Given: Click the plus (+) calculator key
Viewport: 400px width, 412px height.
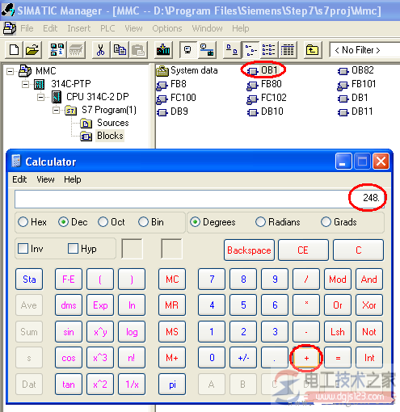Looking at the screenshot, I should [306, 358].
